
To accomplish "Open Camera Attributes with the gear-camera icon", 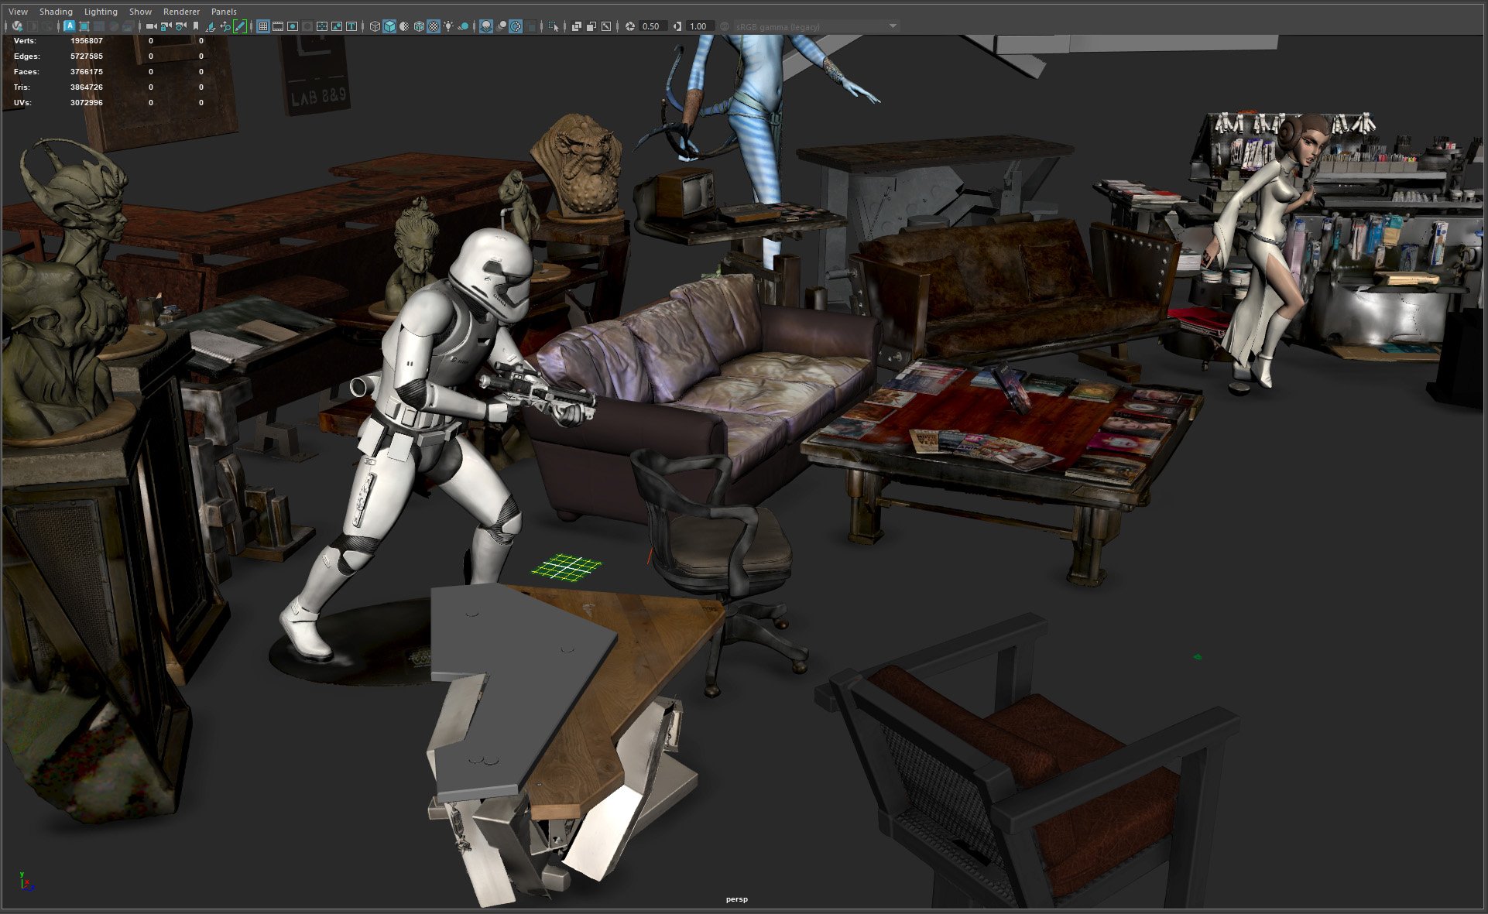I will pyautogui.click(x=181, y=26).
